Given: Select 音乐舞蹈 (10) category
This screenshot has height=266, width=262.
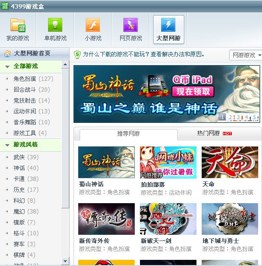Looking at the screenshot, I should tap(32, 122).
